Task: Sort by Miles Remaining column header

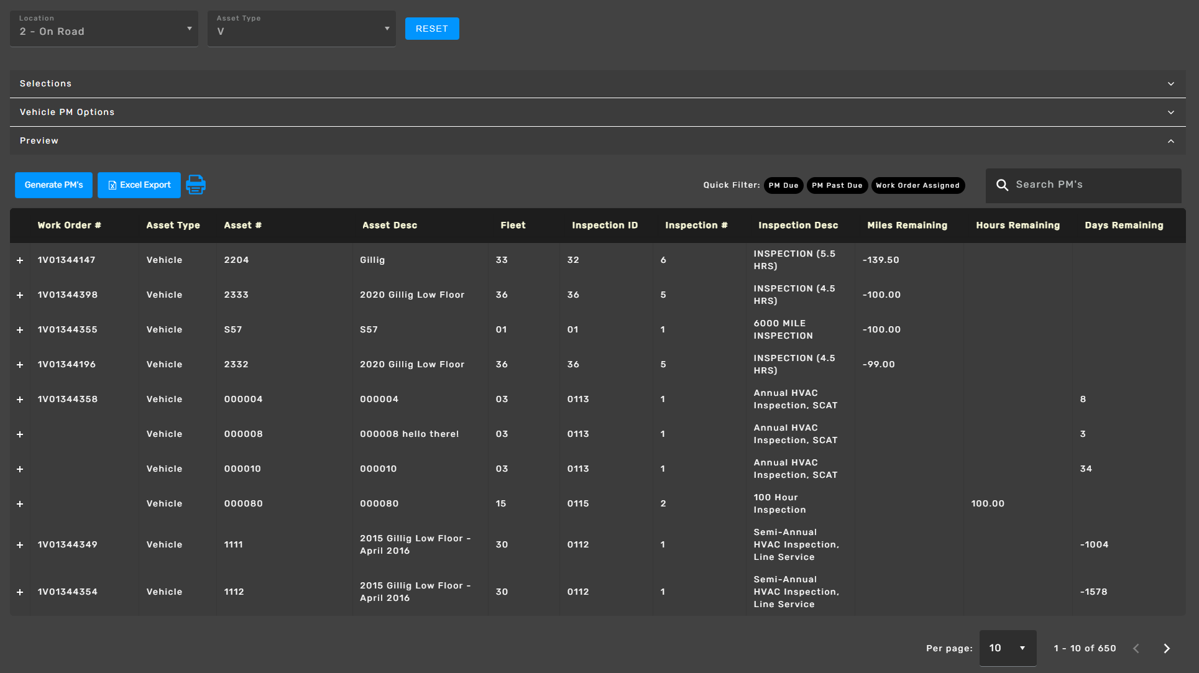Action: pyautogui.click(x=907, y=226)
